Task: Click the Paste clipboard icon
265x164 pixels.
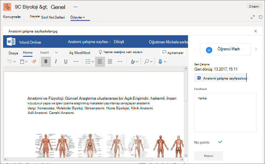Action: (22, 62)
